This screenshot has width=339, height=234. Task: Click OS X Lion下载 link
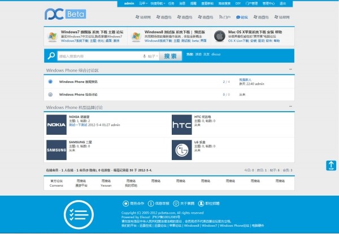(x=238, y=41)
